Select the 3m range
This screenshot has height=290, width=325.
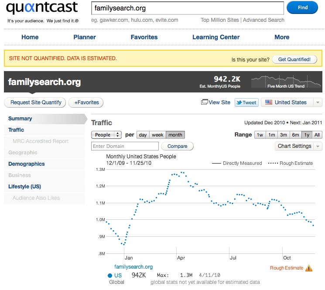point(284,135)
